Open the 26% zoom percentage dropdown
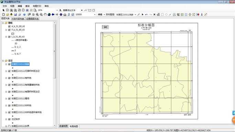Viewport: 235px width, 132px height. (x=57, y=10)
